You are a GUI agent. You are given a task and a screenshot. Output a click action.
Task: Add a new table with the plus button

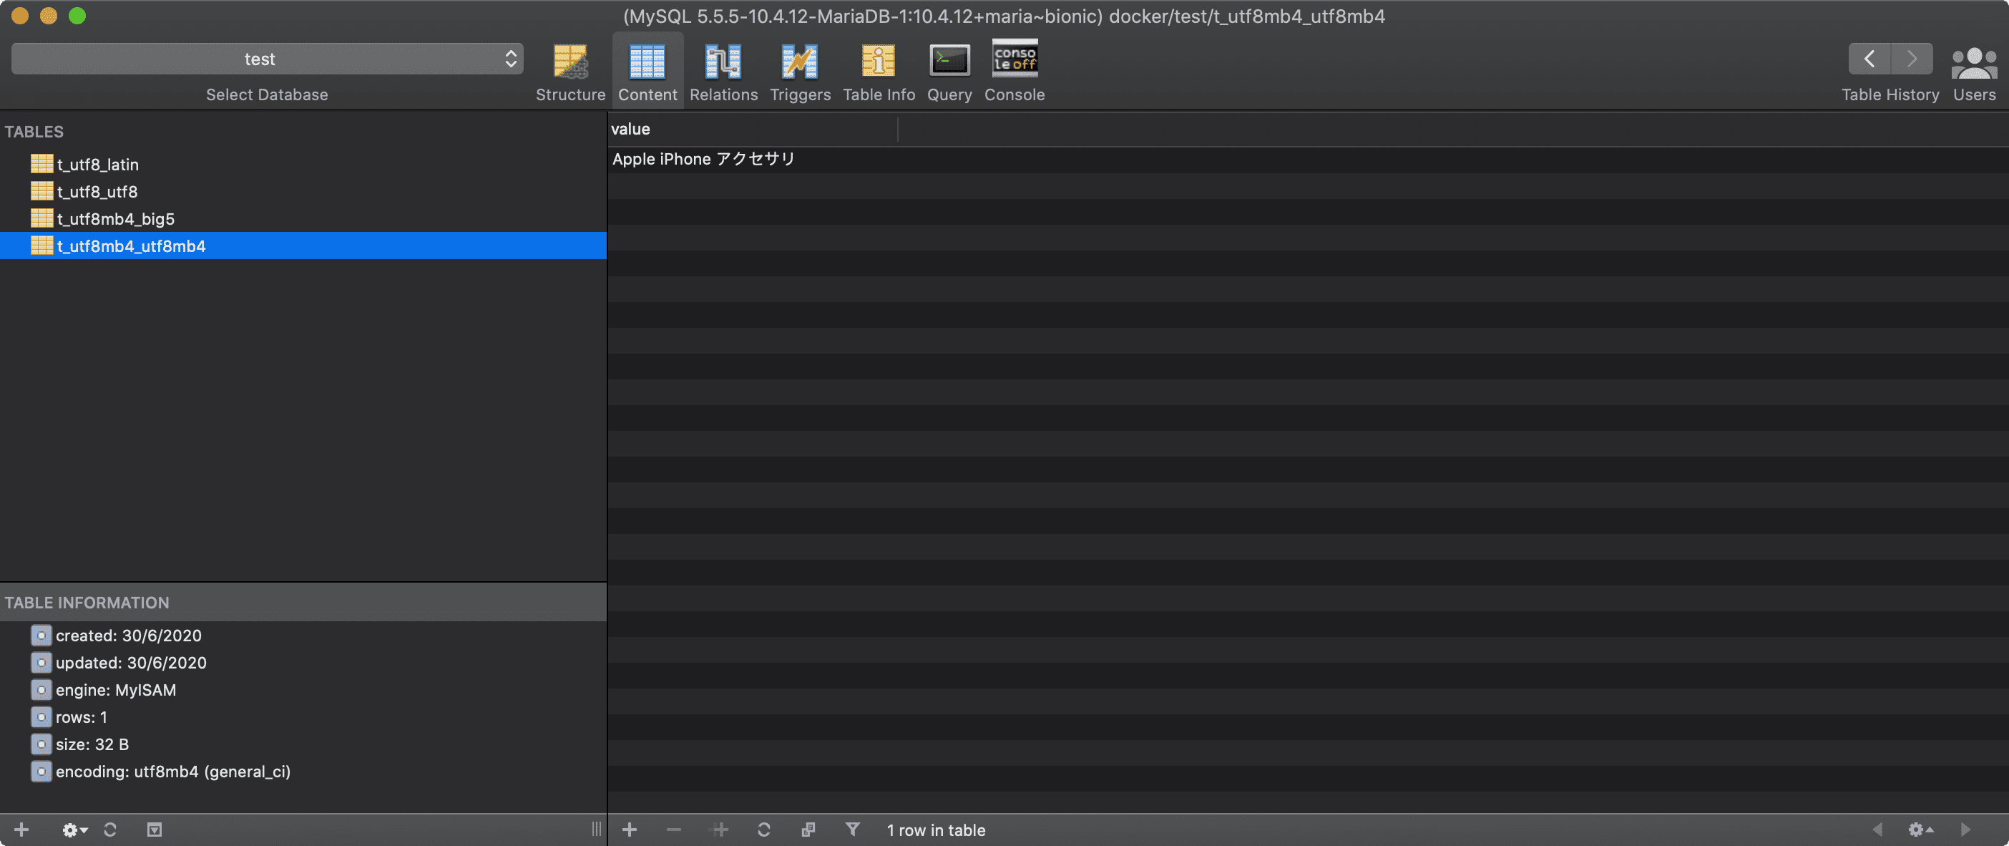coord(22,830)
